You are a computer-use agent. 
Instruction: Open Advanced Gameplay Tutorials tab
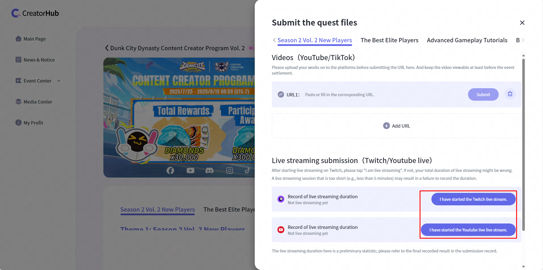pos(467,40)
